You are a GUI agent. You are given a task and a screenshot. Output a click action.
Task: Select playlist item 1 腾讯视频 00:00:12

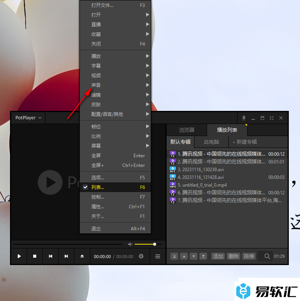227,154
